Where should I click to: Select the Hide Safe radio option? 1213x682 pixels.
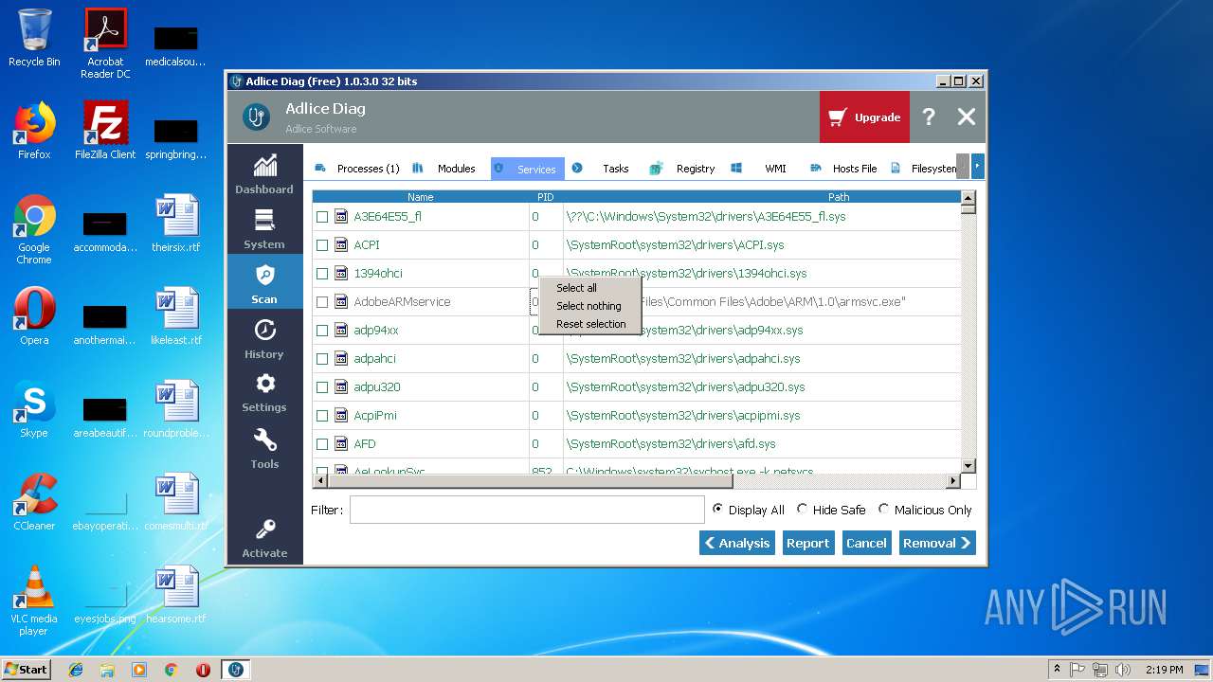831,510
